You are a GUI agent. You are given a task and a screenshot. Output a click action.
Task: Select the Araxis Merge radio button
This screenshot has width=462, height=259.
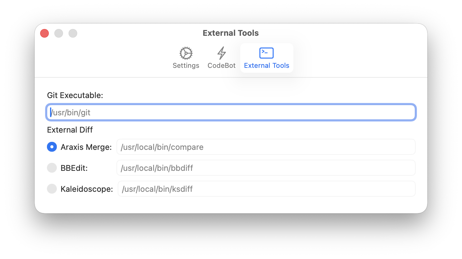coord(52,147)
